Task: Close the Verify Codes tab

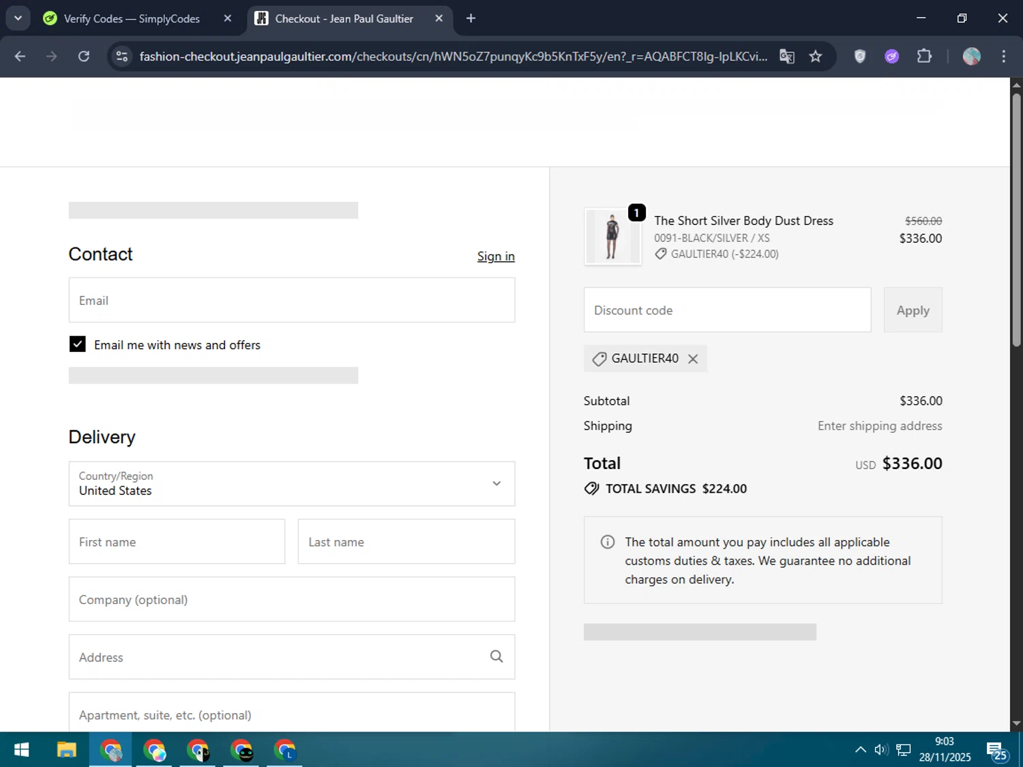Action: point(228,18)
